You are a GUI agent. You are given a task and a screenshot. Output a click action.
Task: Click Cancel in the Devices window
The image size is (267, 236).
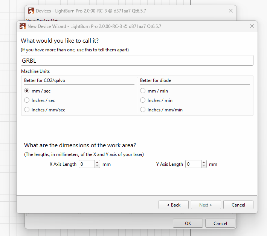(x=220, y=224)
